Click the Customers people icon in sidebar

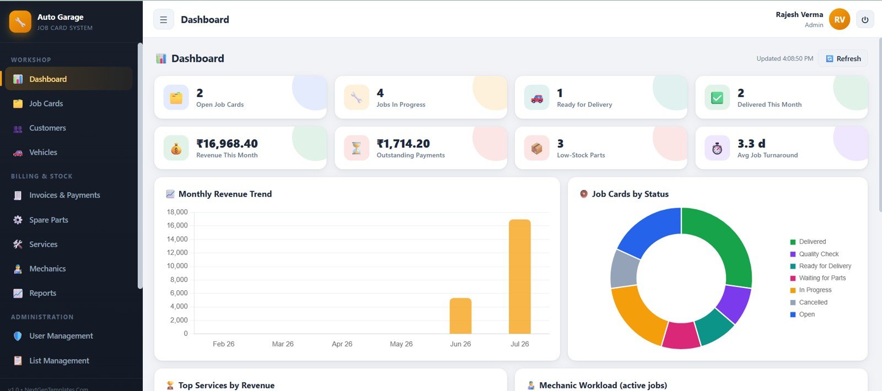[18, 128]
